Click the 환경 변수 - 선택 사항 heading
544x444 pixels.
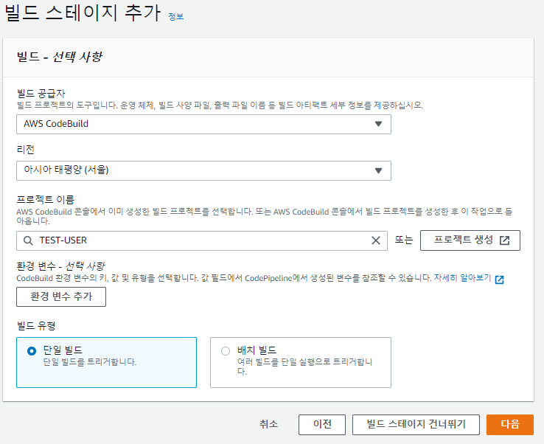pyautogui.click(x=60, y=266)
